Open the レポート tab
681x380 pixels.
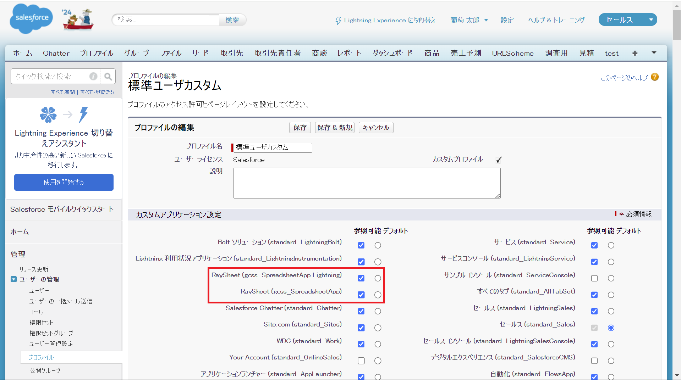(x=349, y=53)
